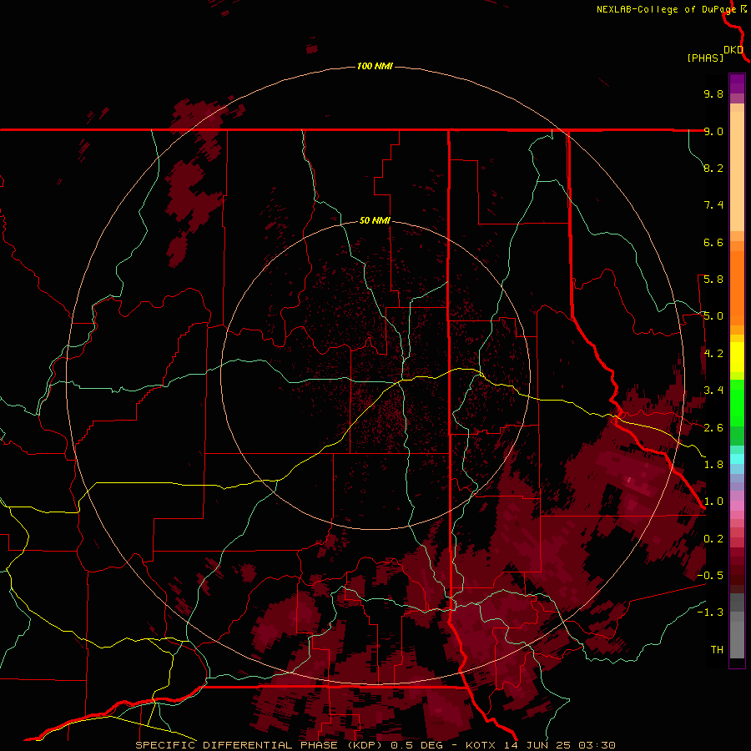751x751 pixels.
Task: Click the 5.0 scale value
Action: tap(713, 316)
